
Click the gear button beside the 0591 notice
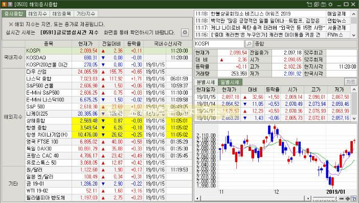185,33
